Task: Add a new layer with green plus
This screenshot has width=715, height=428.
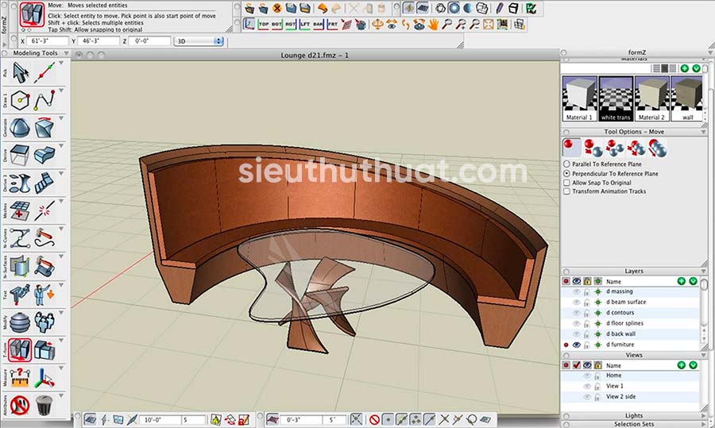Action: 682,281
